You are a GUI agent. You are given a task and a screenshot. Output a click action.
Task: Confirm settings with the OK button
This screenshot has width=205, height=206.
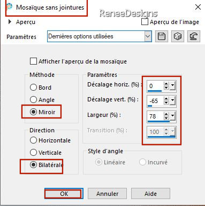tap(64, 194)
